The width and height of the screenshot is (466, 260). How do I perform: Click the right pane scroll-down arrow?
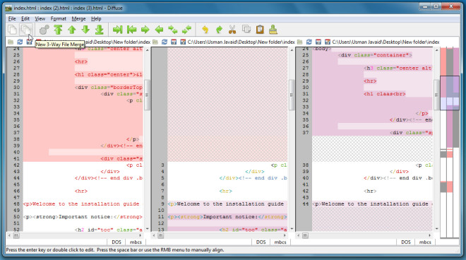click(436, 229)
